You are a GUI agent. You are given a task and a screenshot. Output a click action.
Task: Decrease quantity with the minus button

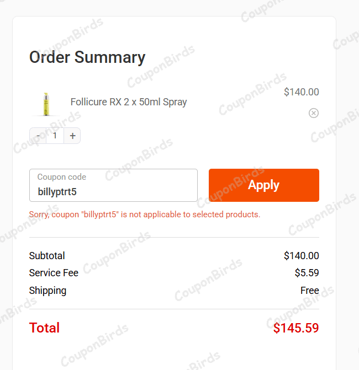tap(38, 136)
